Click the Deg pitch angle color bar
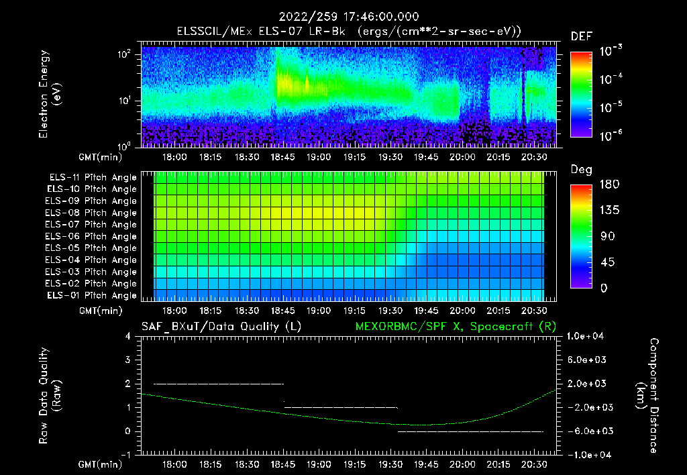The width and height of the screenshot is (687, 475). [581, 237]
